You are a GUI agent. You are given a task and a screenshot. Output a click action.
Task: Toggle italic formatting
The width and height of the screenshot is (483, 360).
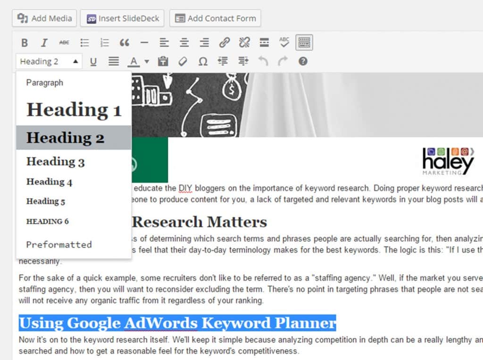click(44, 42)
